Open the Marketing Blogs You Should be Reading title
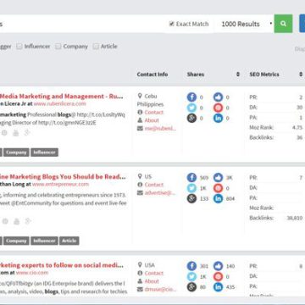305x305 pixels. (63, 177)
